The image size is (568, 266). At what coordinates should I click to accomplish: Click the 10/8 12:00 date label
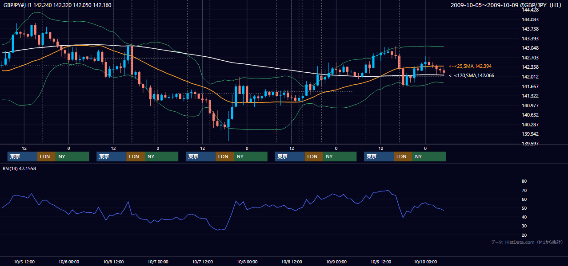pos(292,262)
